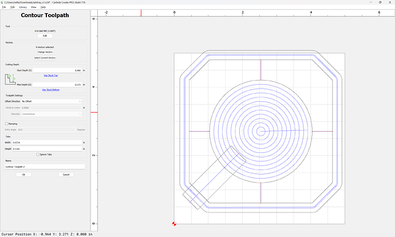Click the Max Depth input field
The image size is (395, 237).
(x=57, y=85)
